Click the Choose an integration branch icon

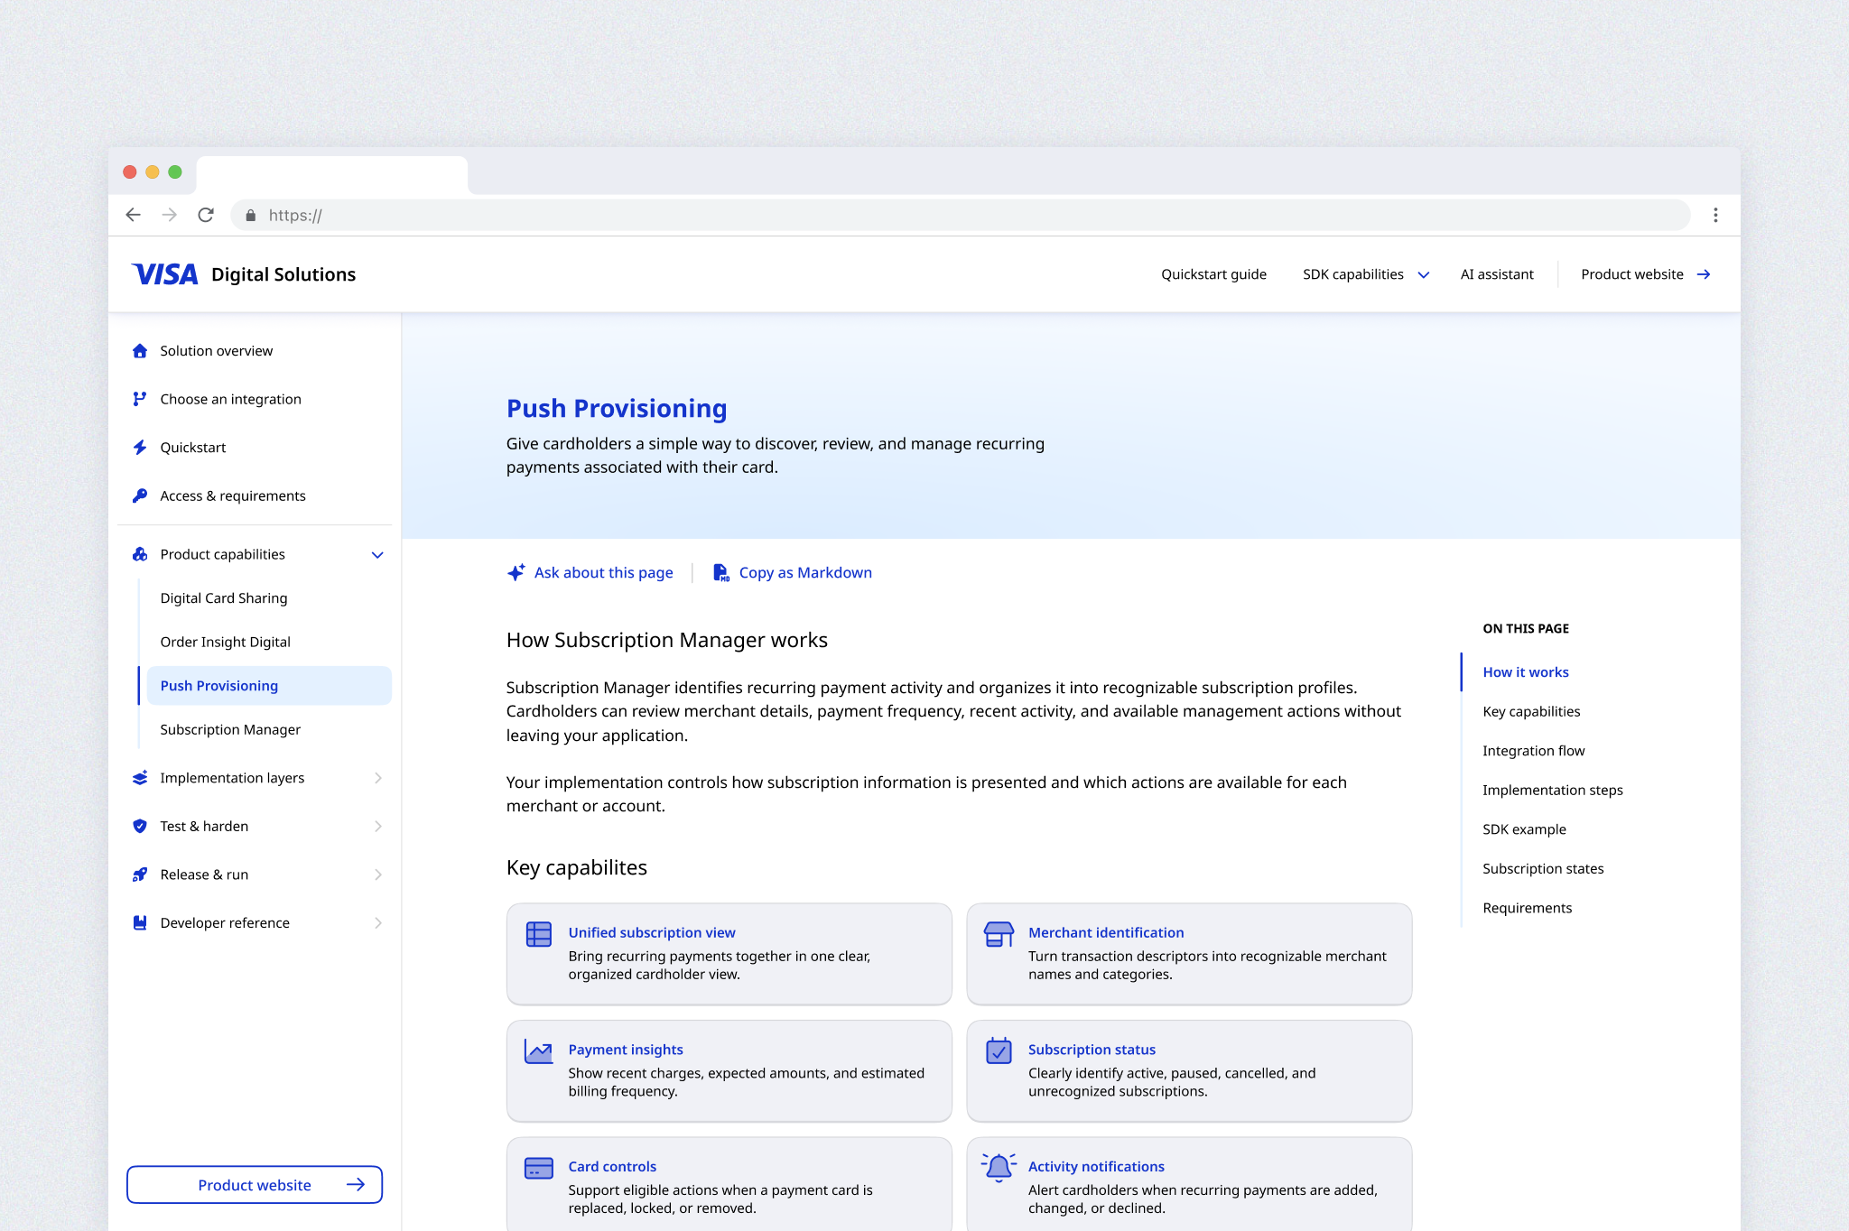click(x=140, y=399)
